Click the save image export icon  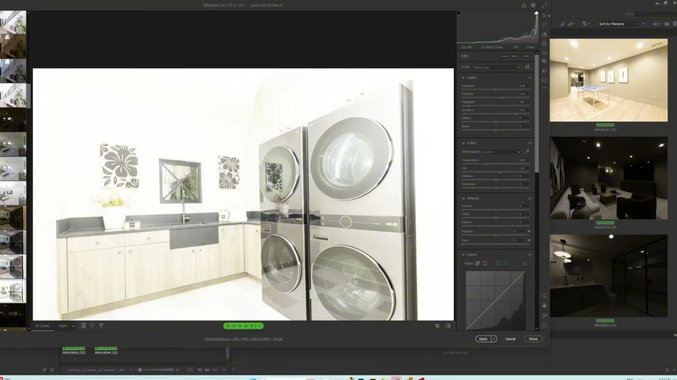point(524,5)
